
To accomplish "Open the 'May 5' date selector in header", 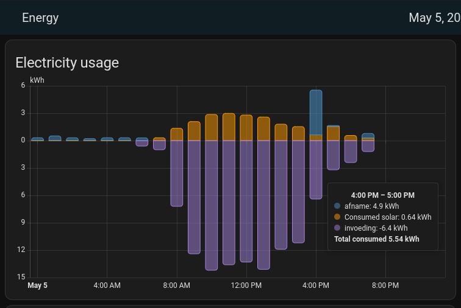I will pos(435,18).
